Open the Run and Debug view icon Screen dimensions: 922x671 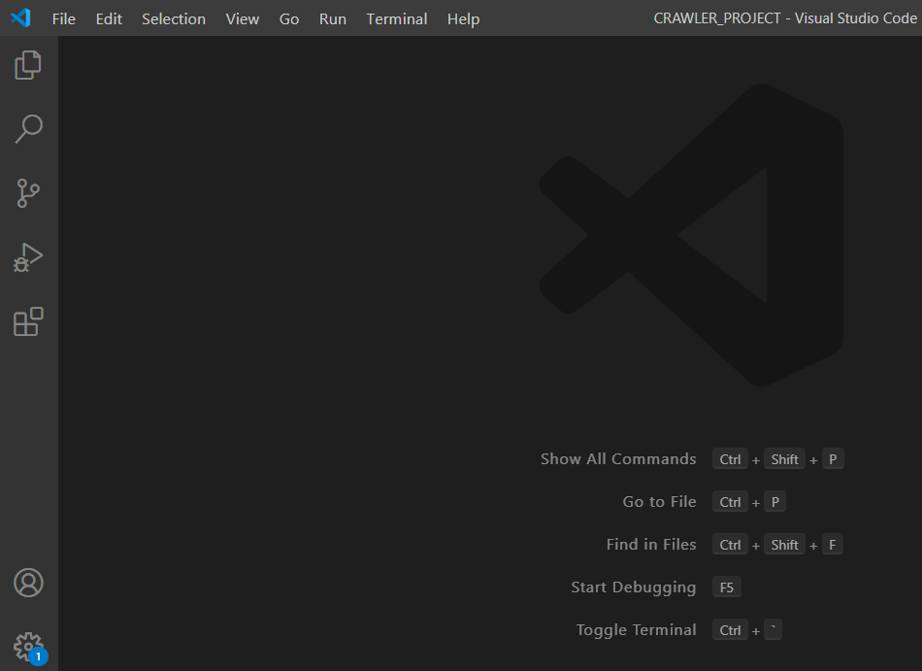(x=28, y=257)
